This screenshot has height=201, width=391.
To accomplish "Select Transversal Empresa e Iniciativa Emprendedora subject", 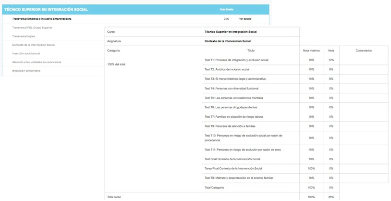I will click(42, 19).
